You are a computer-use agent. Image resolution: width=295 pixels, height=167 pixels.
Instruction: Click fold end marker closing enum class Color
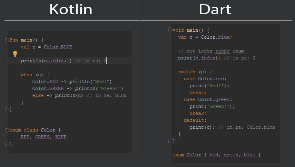point(7,144)
